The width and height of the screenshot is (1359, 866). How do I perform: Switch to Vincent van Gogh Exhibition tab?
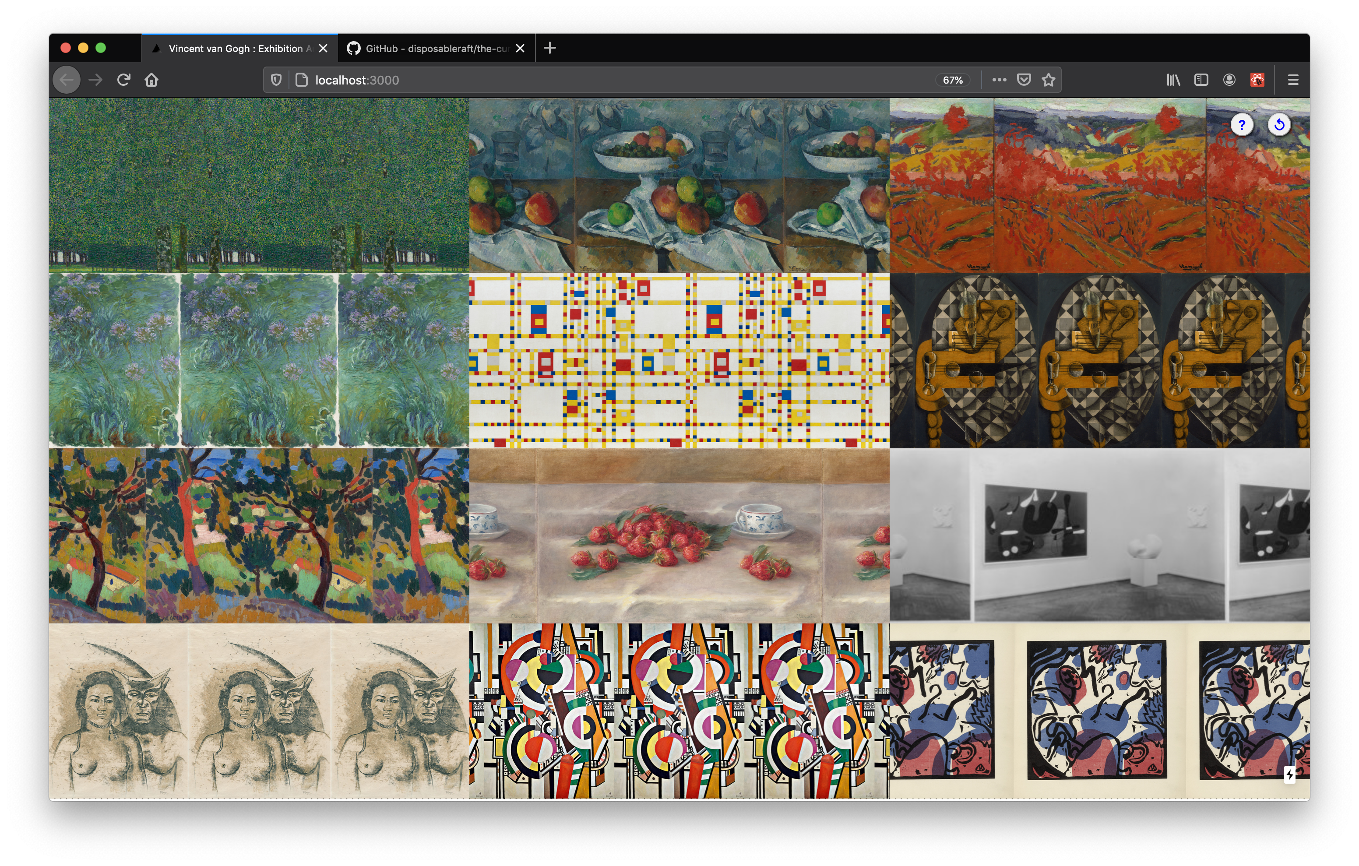[239, 49]
